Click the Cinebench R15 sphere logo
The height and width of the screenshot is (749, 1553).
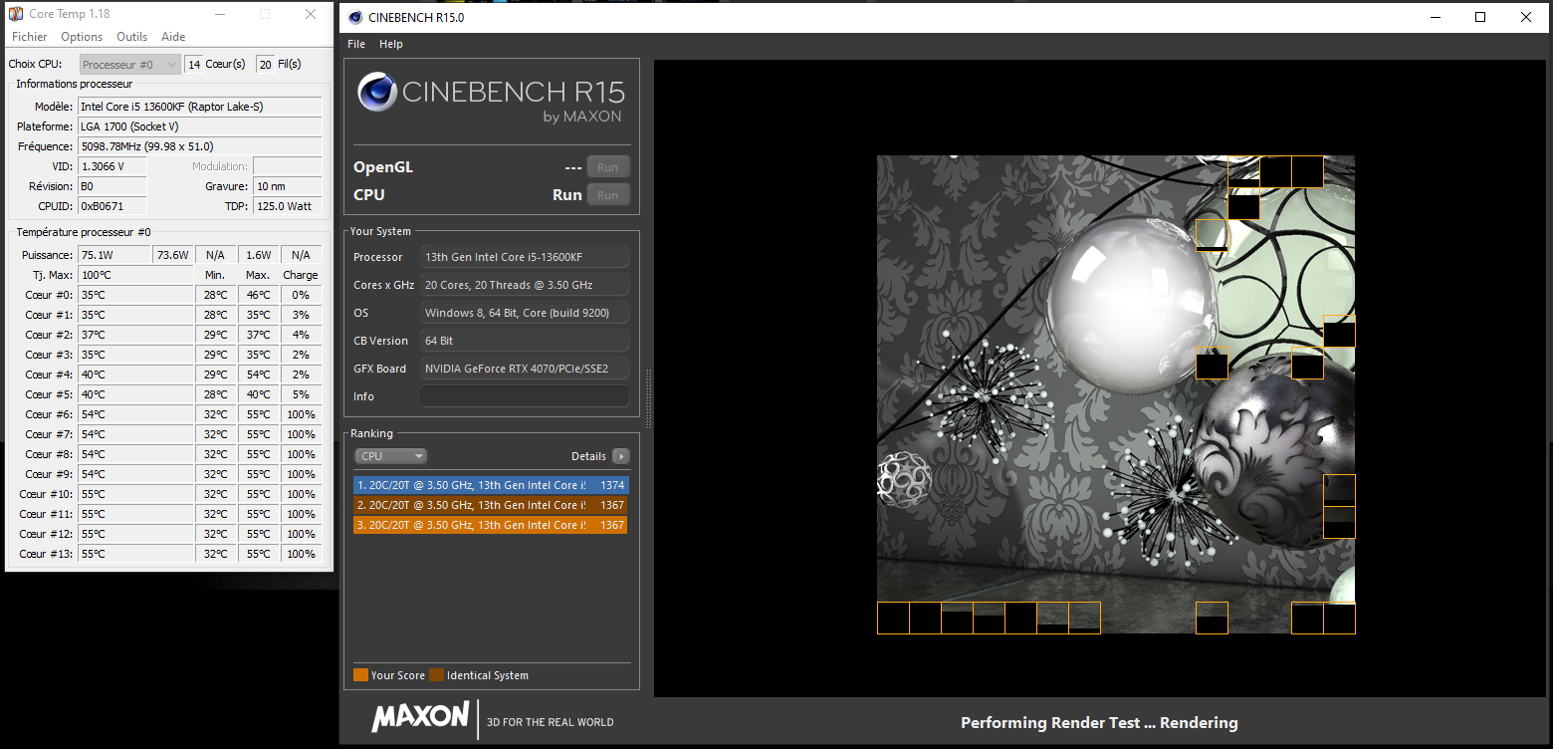tap(377, 93)
